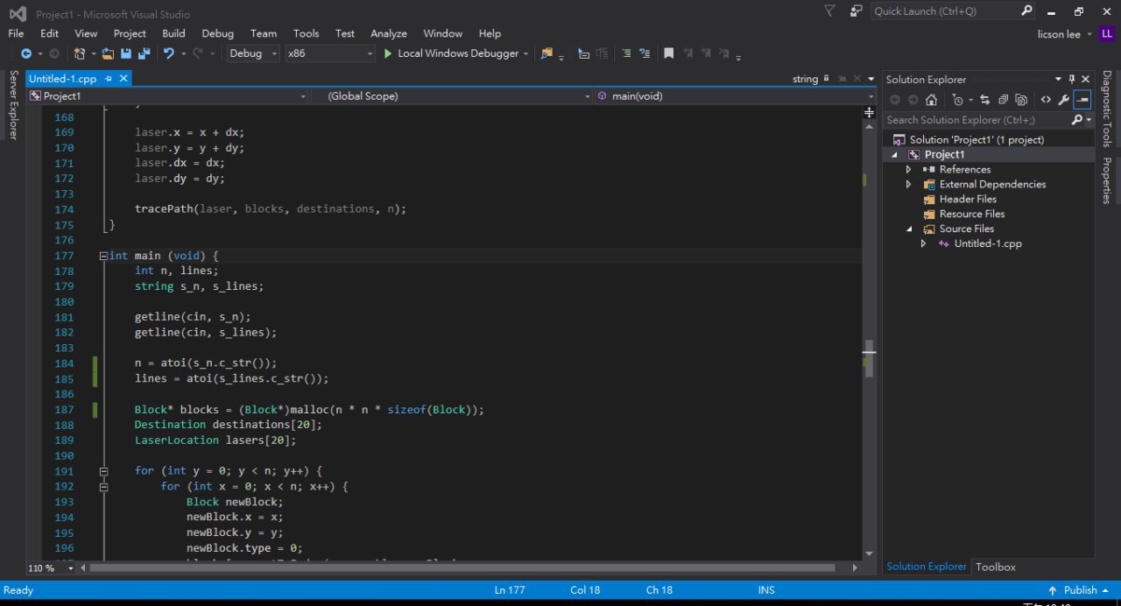Click the Pending Changes Filter clock icon
Screen dimensions: 1121x606
tap(958, 100)
